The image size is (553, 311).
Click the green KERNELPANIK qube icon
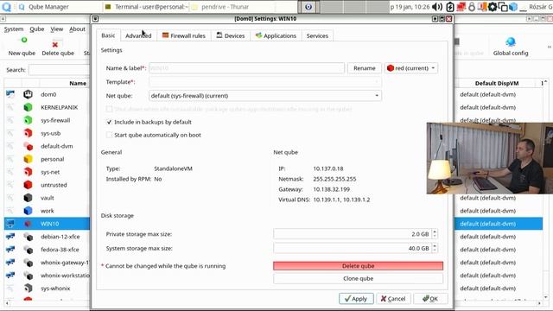(28, 107)
